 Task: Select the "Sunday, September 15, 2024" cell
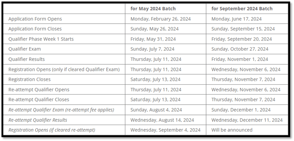tap(243, 29)
